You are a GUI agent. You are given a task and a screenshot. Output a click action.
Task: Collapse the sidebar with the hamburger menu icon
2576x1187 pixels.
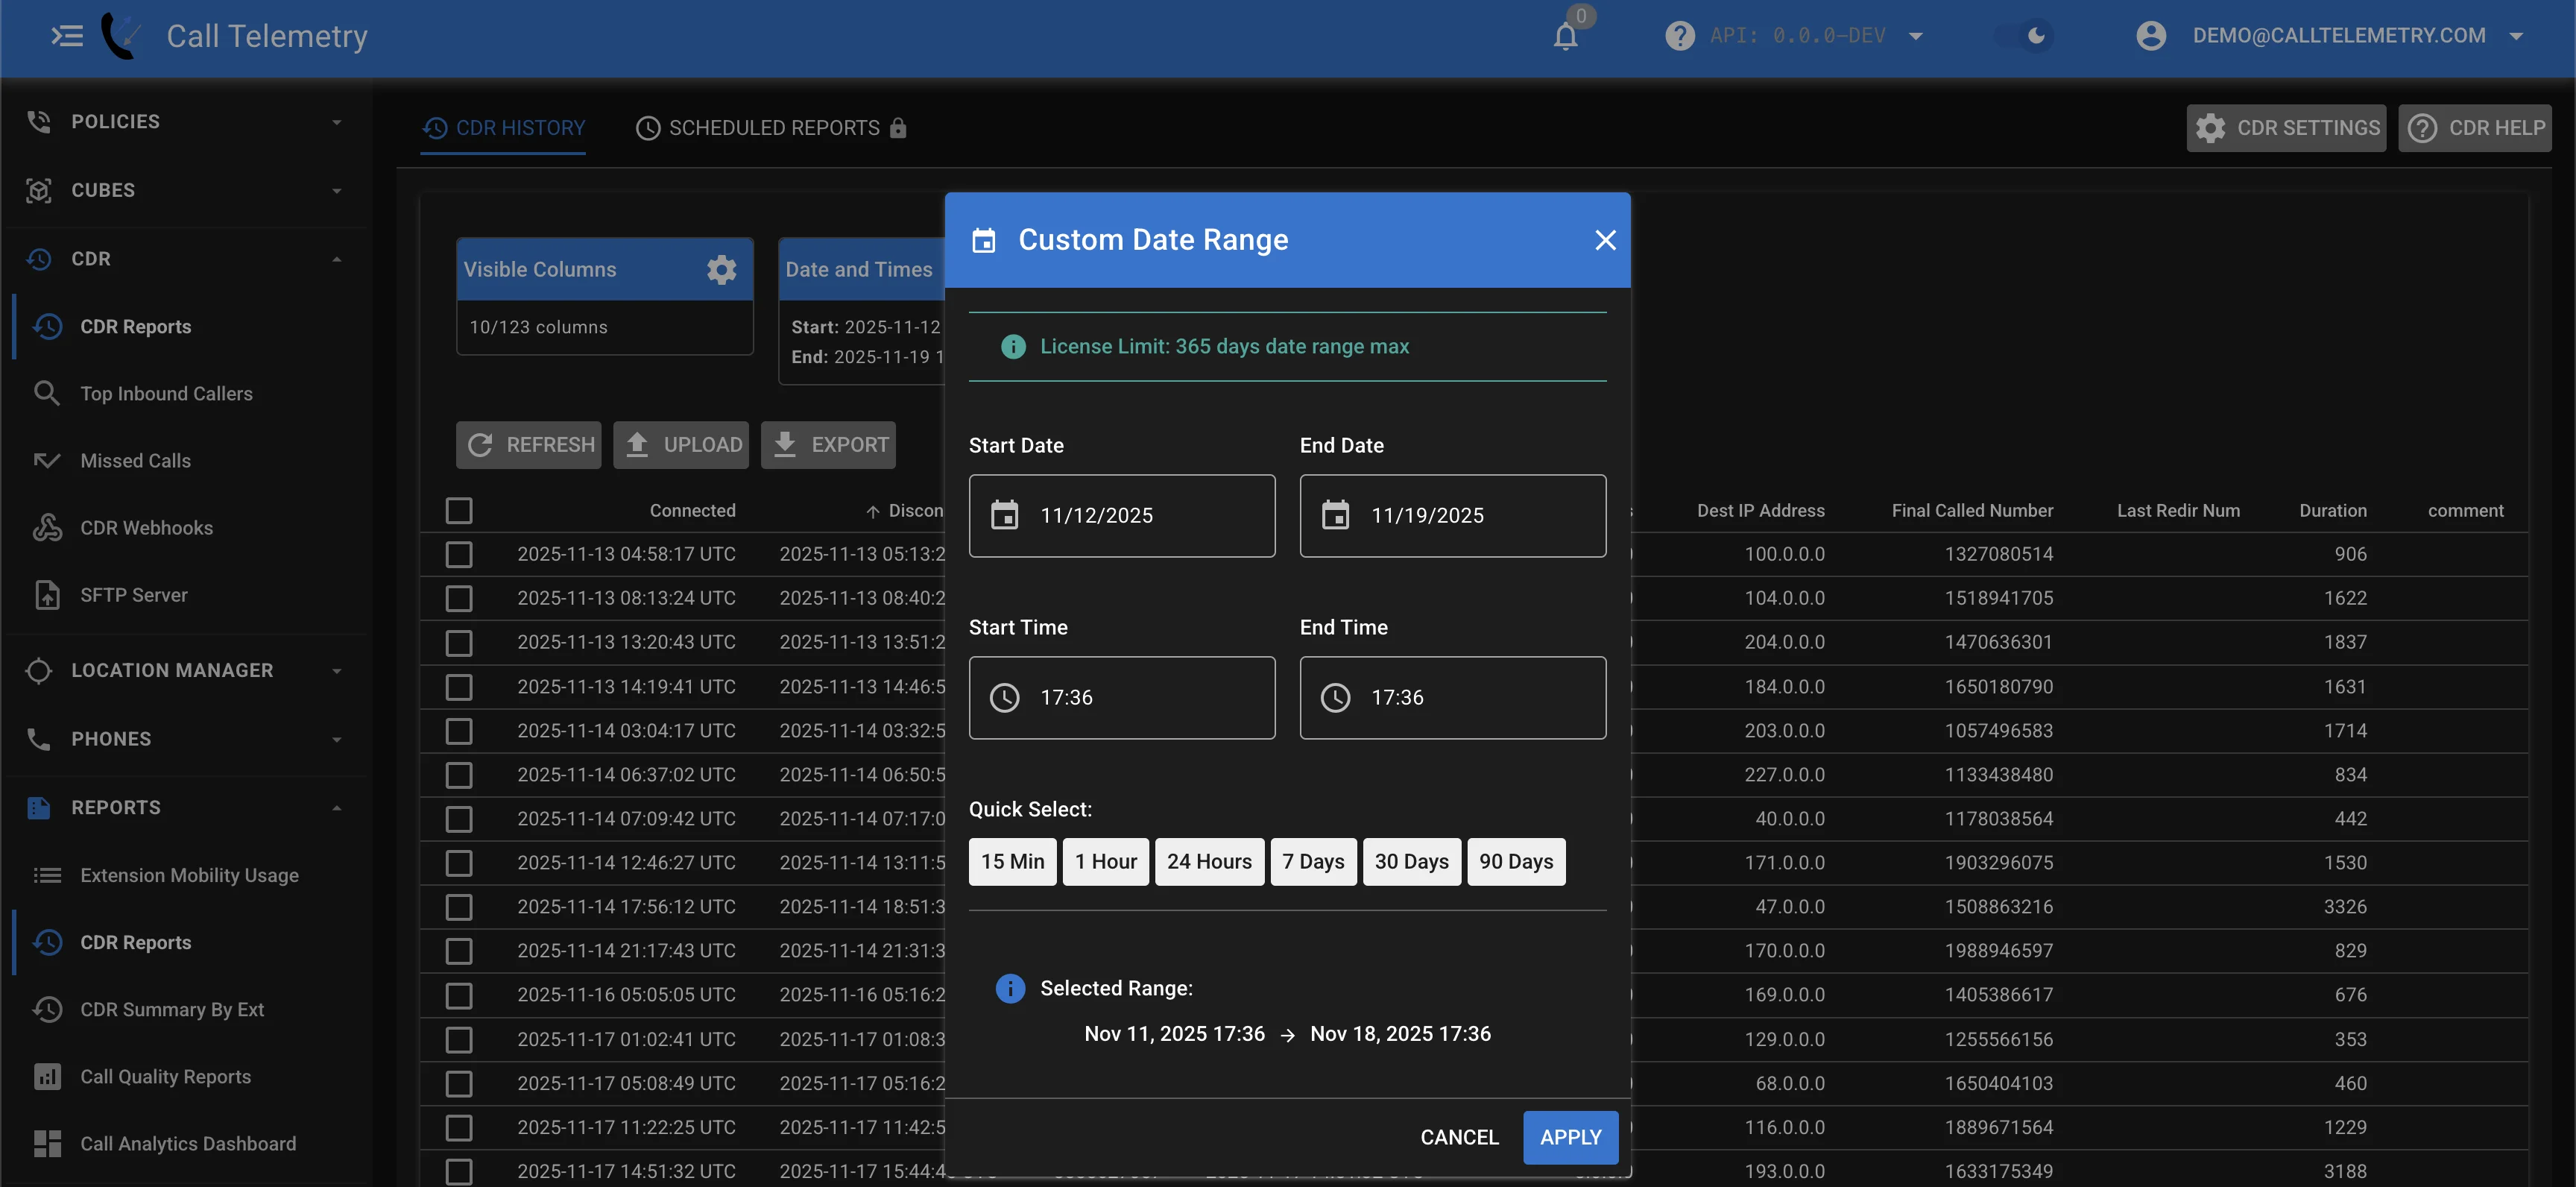(67, 36)
